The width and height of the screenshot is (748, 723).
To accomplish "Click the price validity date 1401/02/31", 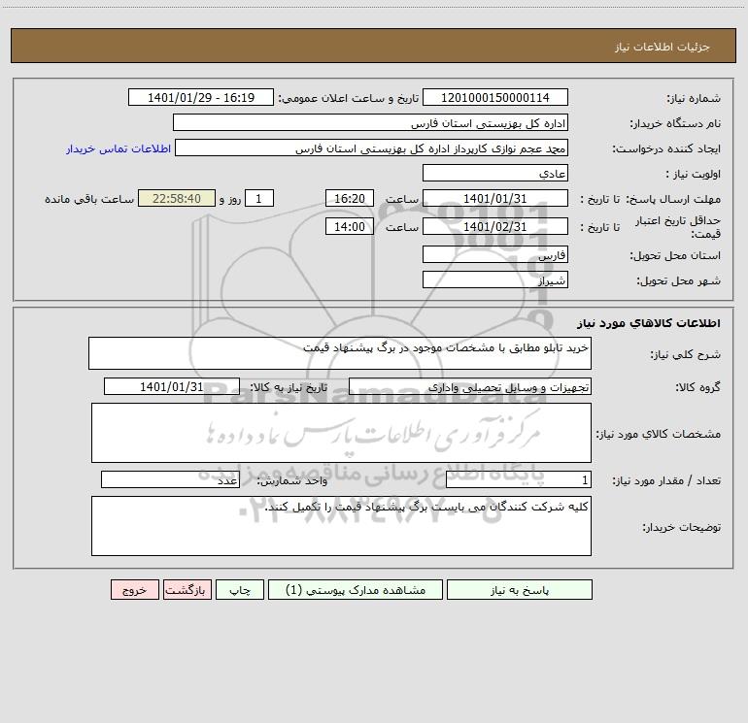I will [x=495, y=226].
